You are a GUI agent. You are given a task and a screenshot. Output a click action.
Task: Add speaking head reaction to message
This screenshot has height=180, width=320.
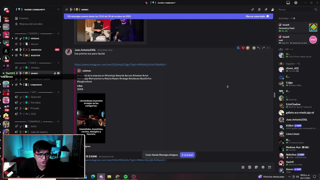[x=238, y=48]
